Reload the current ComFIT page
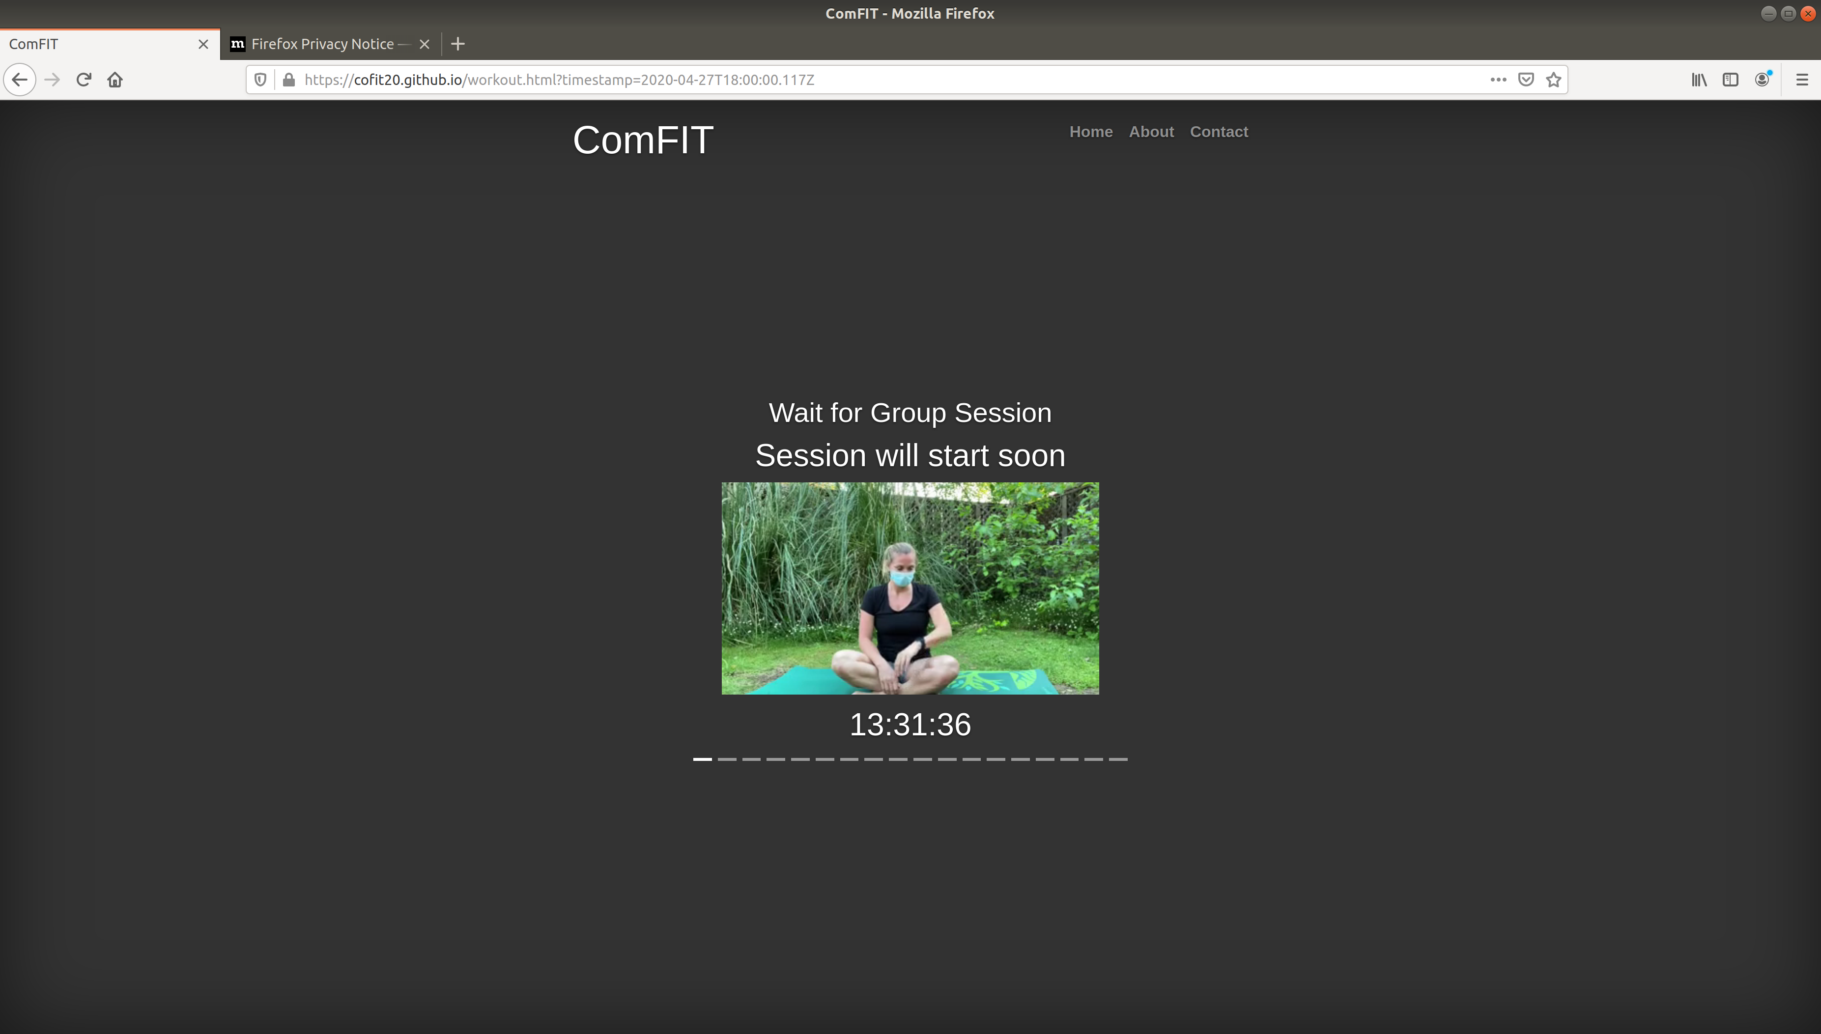Image resolution: width=1821 pixels, height=1034 pixels. coord(84,80)
